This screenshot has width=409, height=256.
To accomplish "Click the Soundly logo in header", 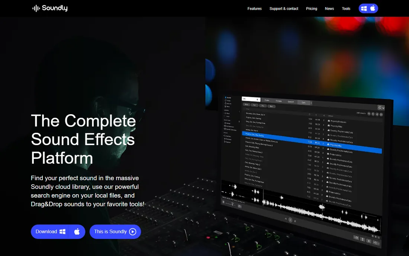I will click(50, 8).
